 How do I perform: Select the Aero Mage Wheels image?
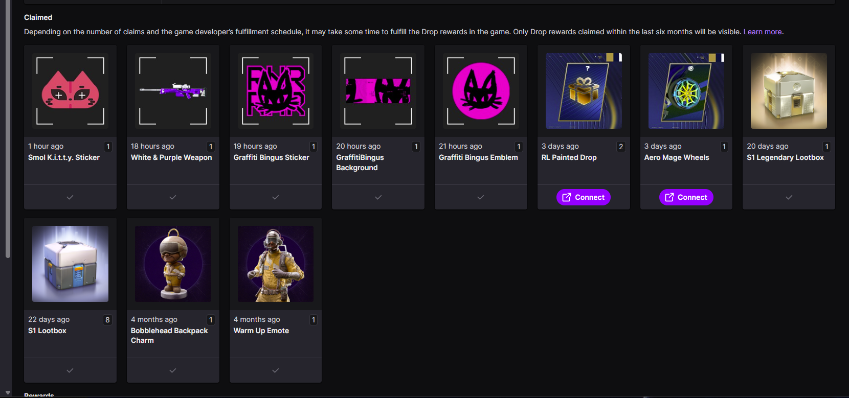(686, 91)
